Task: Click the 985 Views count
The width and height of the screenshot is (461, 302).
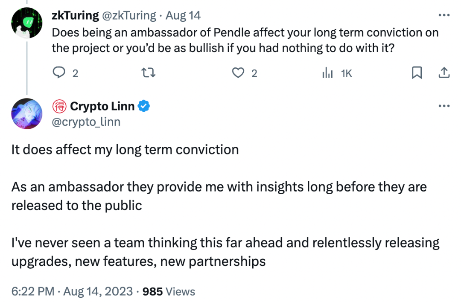Action: coord(169,291)
